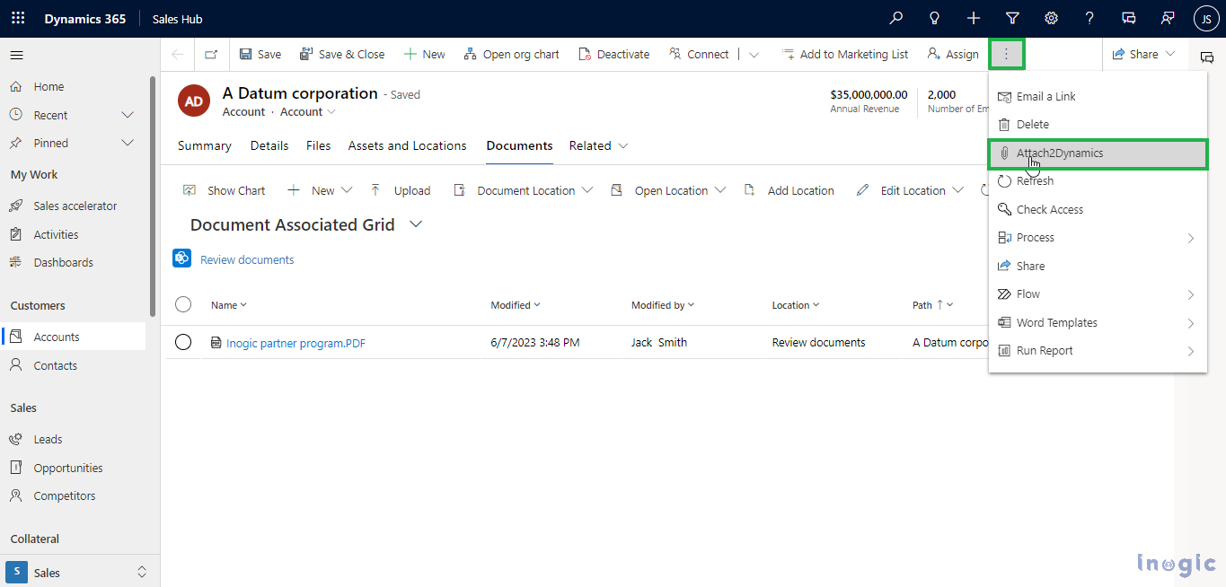Screen dimensions: 1226x587
Task: Open the settings gear icon
Action: (1051, 18)
